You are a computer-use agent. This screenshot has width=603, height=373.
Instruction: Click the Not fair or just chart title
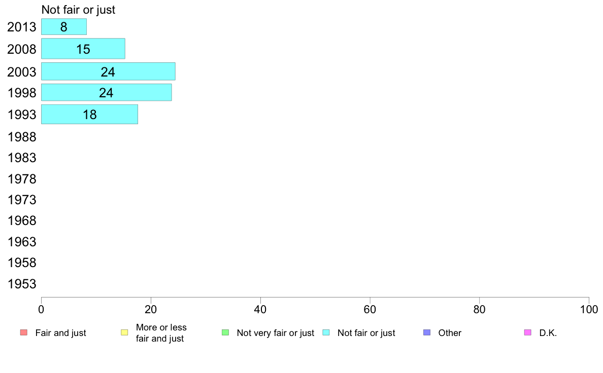pyautogui.click(x=78, y=10)
